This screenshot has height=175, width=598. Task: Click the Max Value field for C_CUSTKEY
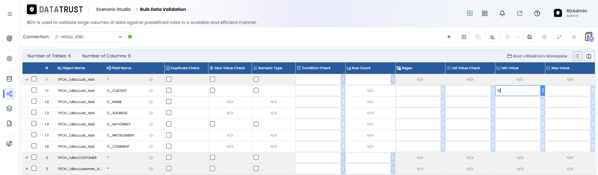(567, 91)
